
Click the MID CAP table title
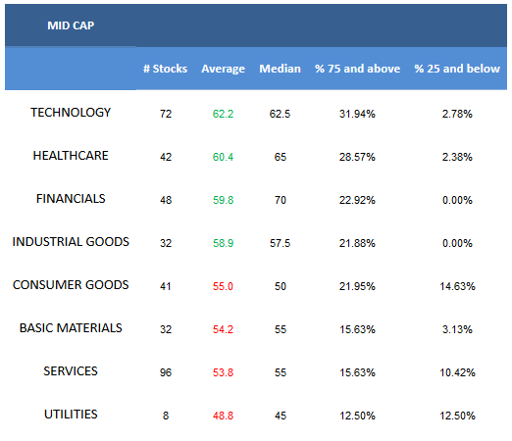[x=71, y=25]
